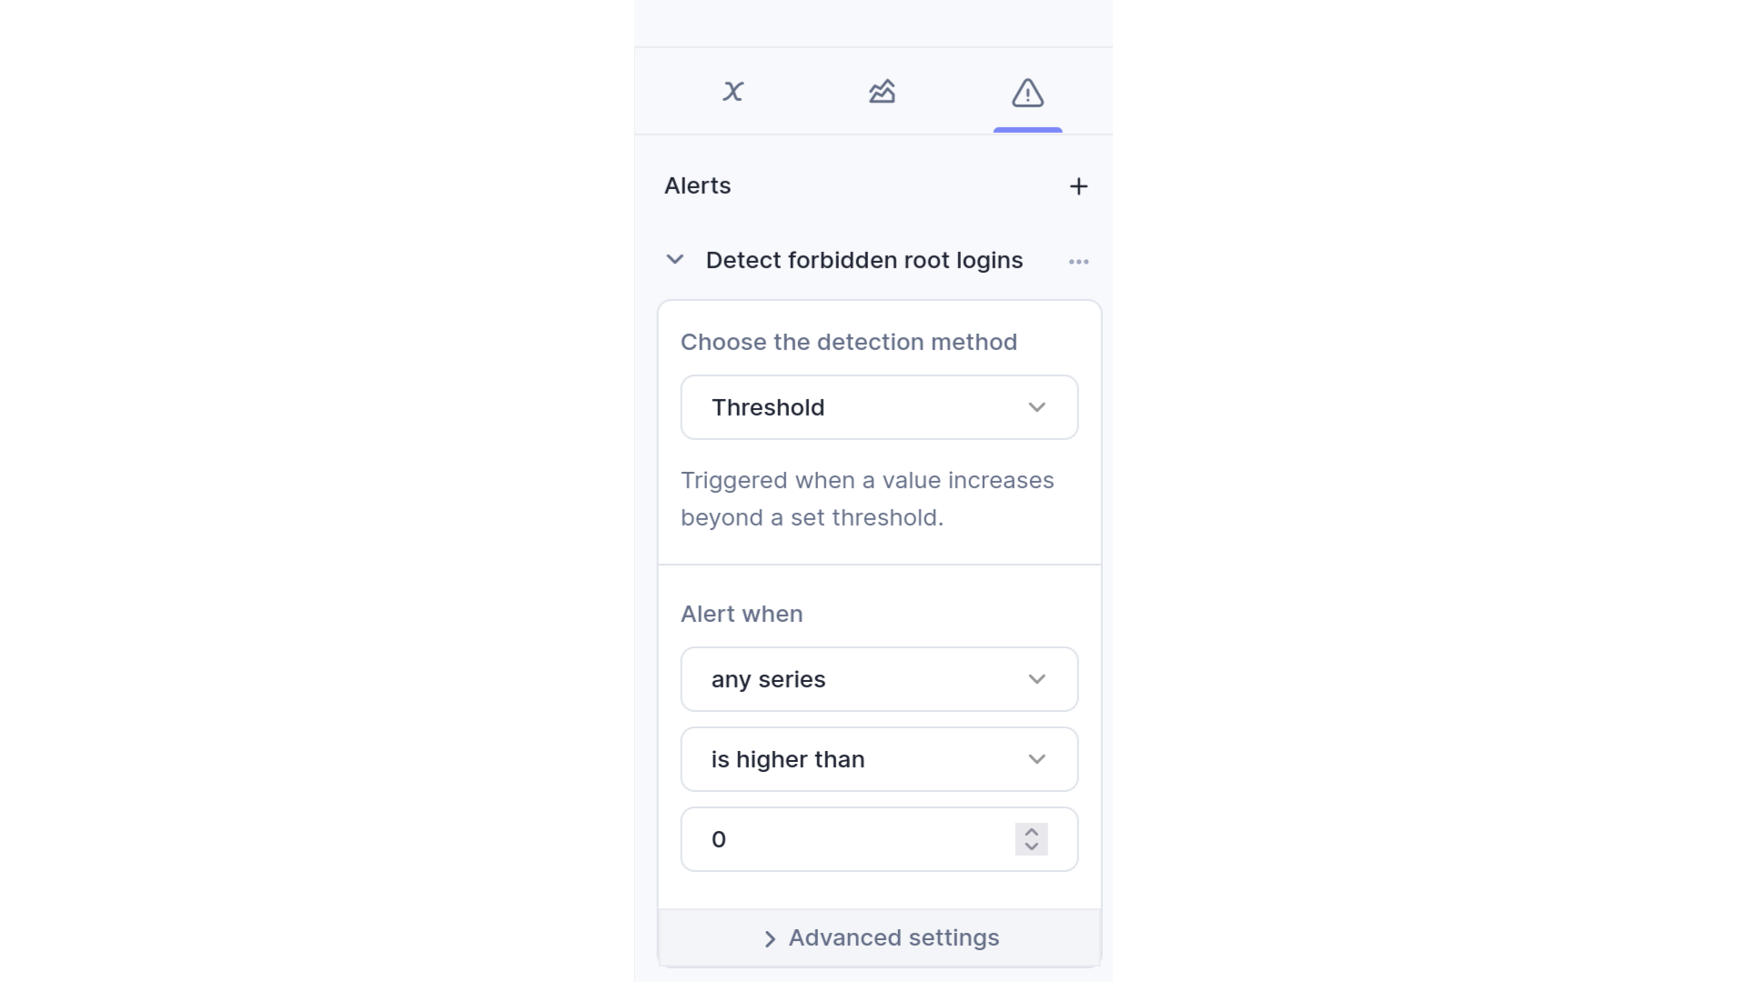Click the alert/warning triangle icon
This screenshot has width=1747, height=982.
click(1027, 93)
